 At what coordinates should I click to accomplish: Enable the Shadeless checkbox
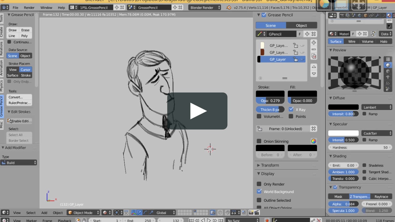click(364, 165)
